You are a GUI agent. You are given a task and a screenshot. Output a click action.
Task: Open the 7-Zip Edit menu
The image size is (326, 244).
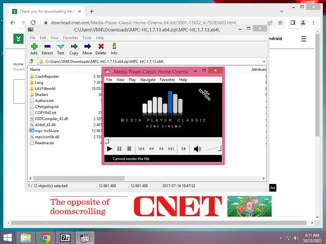[x=43, y=38]
